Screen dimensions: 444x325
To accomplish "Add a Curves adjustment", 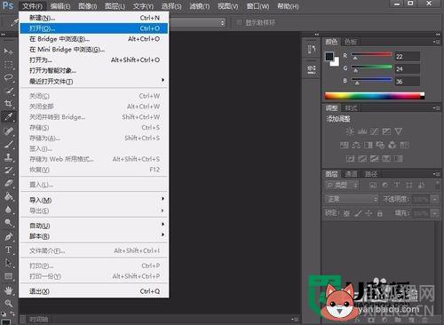I will tap(374, 131).
